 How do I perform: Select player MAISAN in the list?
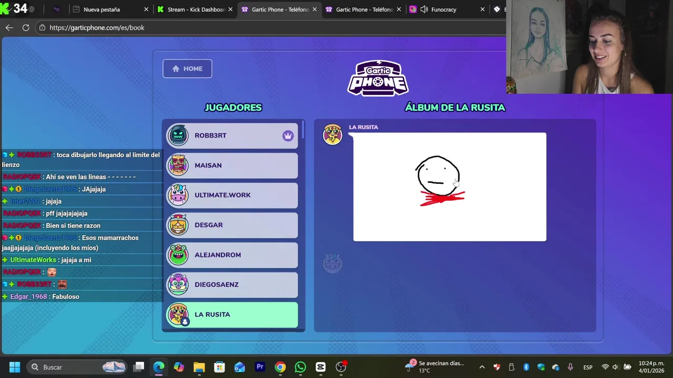(232, 165)
